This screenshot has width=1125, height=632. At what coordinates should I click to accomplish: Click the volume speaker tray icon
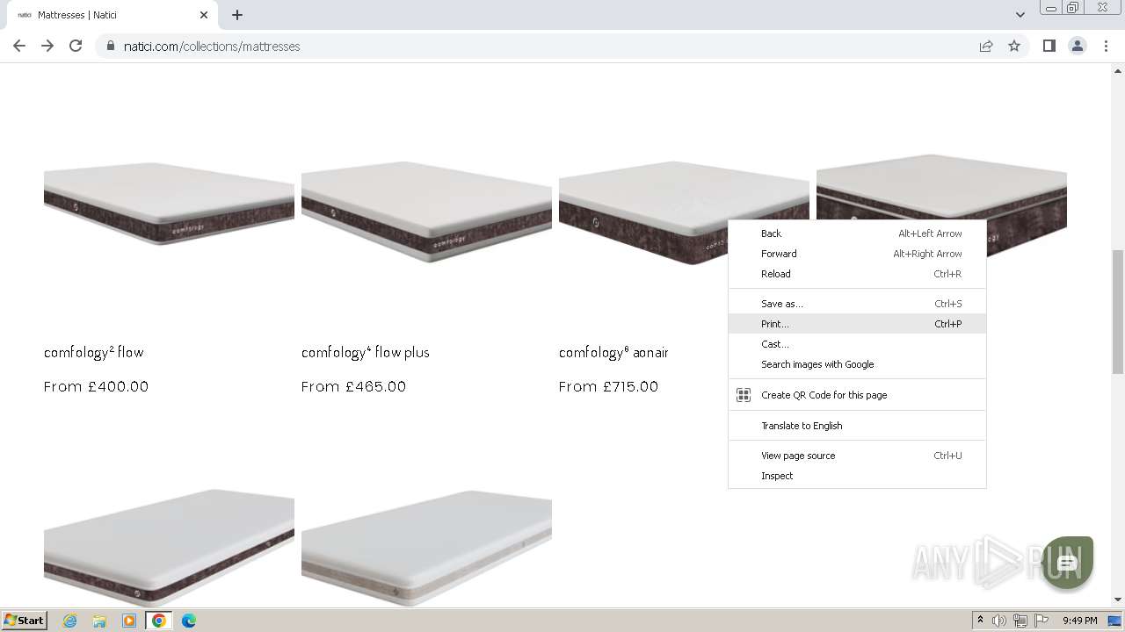tap(999, 621)
